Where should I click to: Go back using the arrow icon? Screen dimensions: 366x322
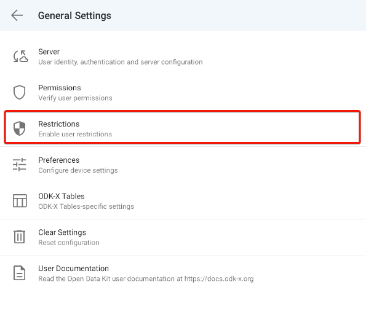point(17,15)
